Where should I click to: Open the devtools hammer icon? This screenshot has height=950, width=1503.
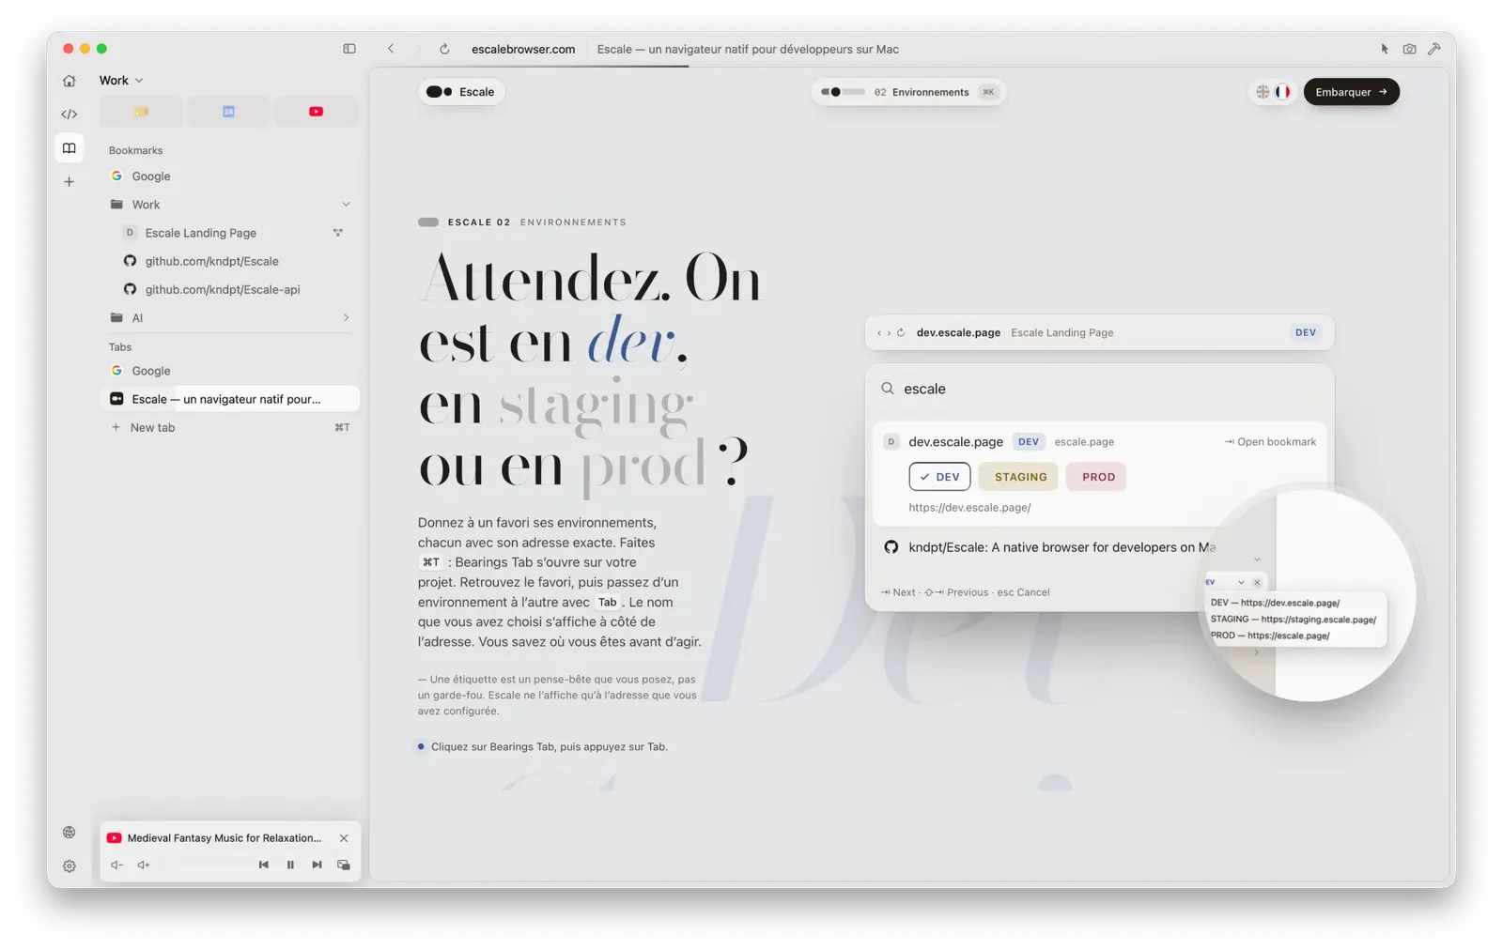point(1434,49)
